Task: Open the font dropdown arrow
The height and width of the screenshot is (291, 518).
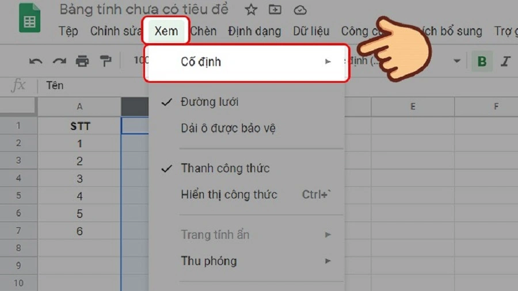Action: pos(457,61)
